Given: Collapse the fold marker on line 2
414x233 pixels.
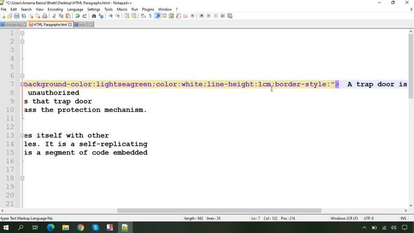Looking at the screenshot, I should [22, 41].
